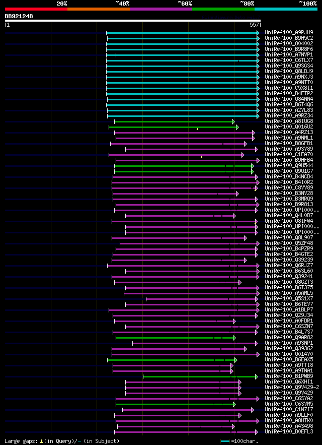Select the UniRef100_D0EFL3 label
Viewport: 322px width, 445px height.
289,432
